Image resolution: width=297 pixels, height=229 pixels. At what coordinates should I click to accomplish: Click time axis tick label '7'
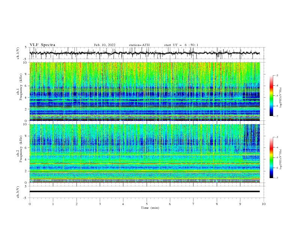[193, 204]
